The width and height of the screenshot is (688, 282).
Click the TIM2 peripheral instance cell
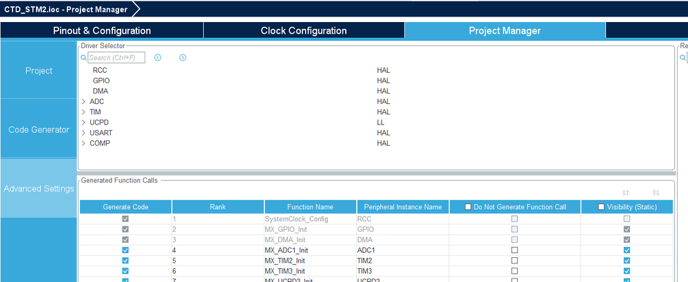[x=403, y=261]
